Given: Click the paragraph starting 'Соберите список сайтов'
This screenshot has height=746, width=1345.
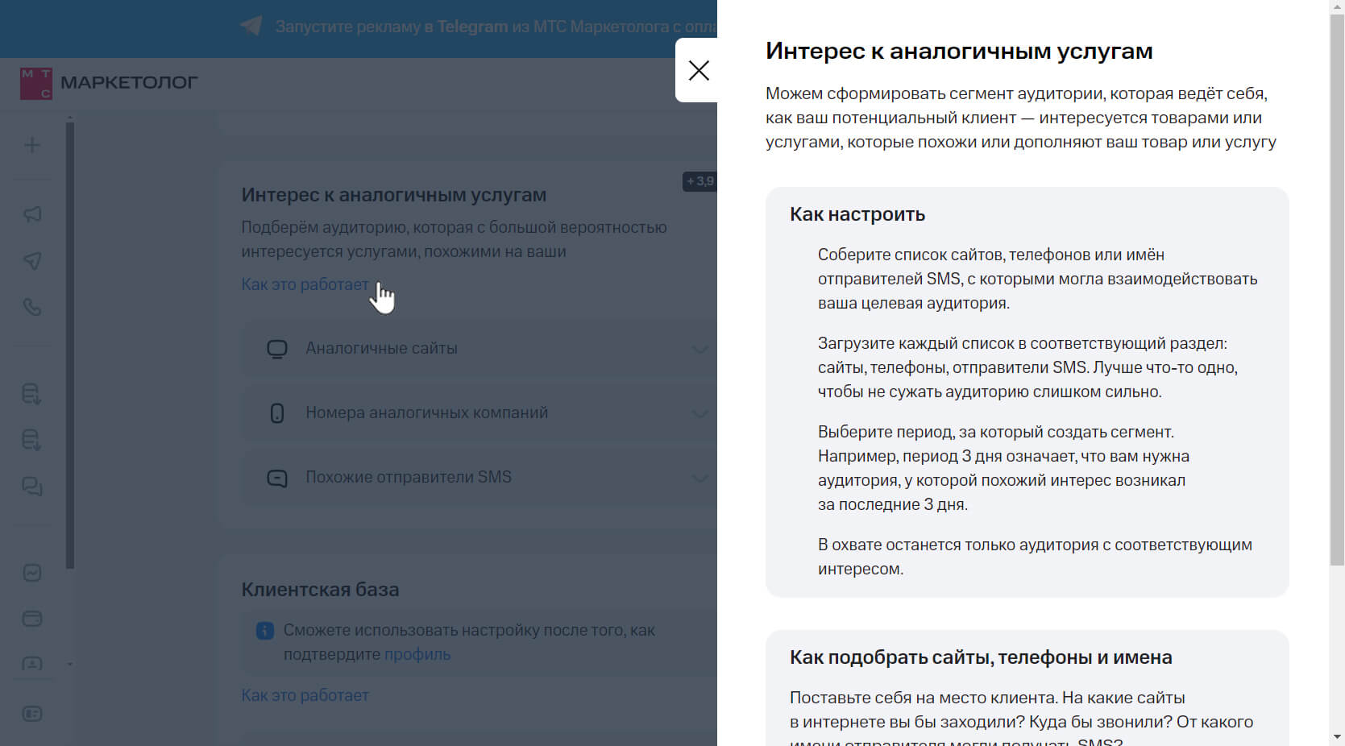Looking at the screenshot, I should tap(1037, 279).
